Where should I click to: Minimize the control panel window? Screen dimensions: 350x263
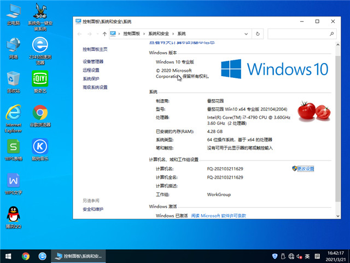click(302, 21)
